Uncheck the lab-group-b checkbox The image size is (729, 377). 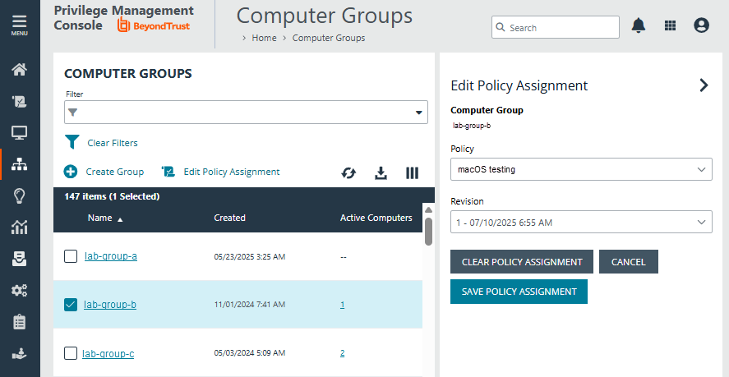(x=71, y=305)
